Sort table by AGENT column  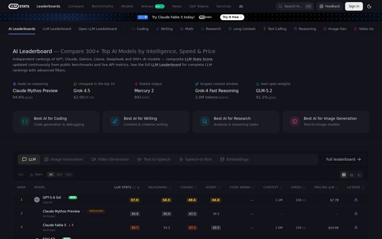tap(211, 187)
